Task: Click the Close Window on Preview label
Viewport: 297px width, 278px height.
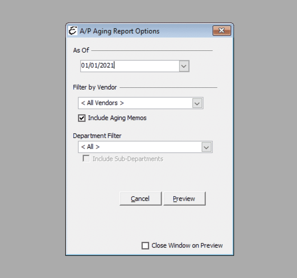Action: (x=187, y=245)
